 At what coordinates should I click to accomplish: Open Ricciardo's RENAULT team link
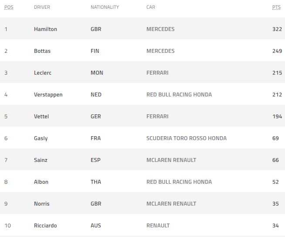click(158, 226)
